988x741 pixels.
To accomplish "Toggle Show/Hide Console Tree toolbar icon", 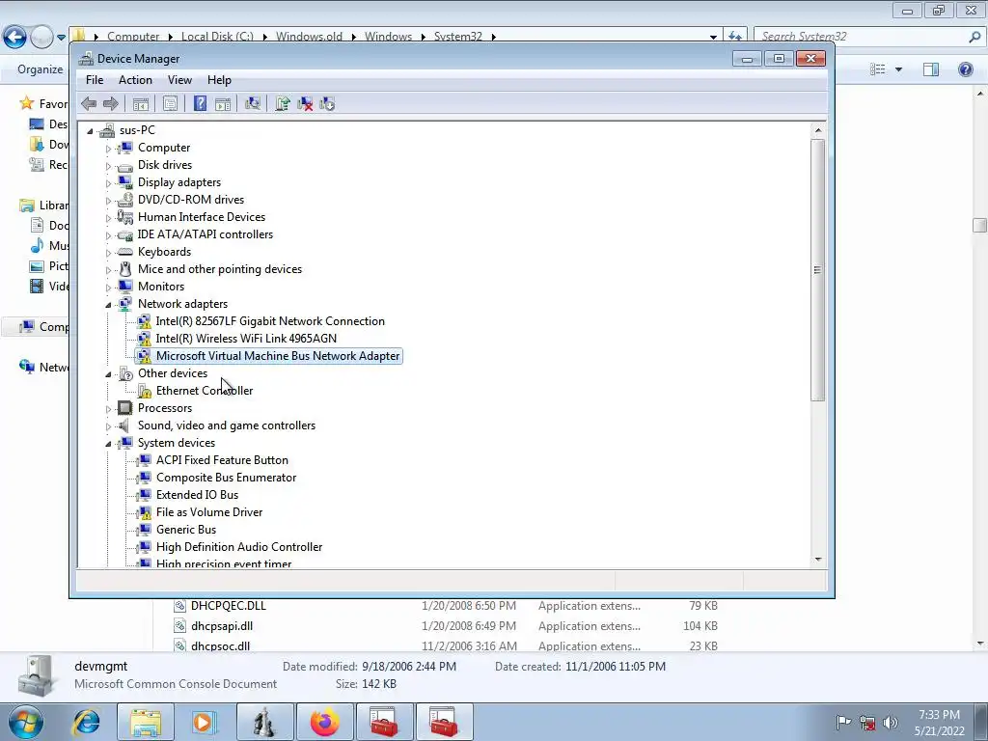I will [141, 103].
